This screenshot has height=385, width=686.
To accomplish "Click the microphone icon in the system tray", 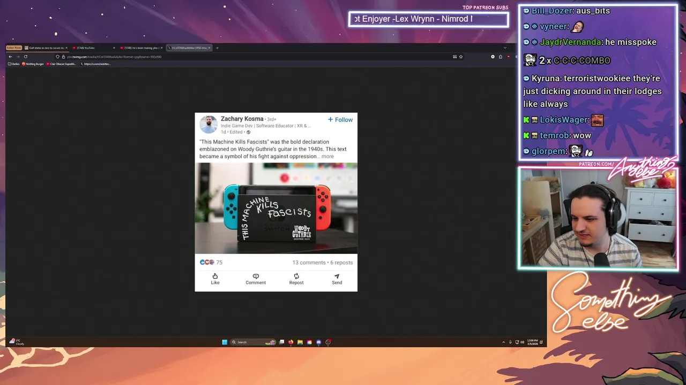I will (510, 342).
